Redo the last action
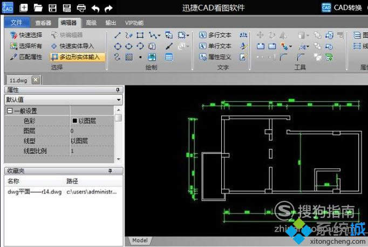Image resolution: width=368 pixels, height=247 pixels. pos(108,9)
